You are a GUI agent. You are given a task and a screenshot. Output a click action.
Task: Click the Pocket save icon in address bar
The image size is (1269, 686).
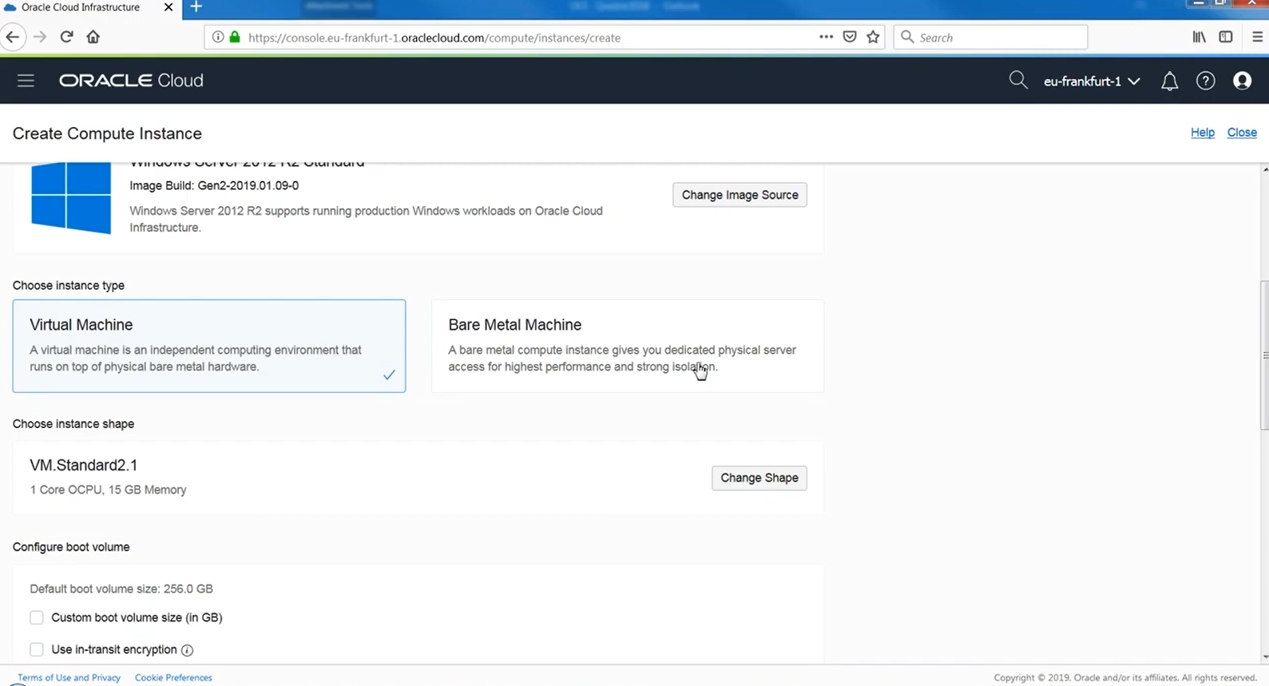point(850,37)
